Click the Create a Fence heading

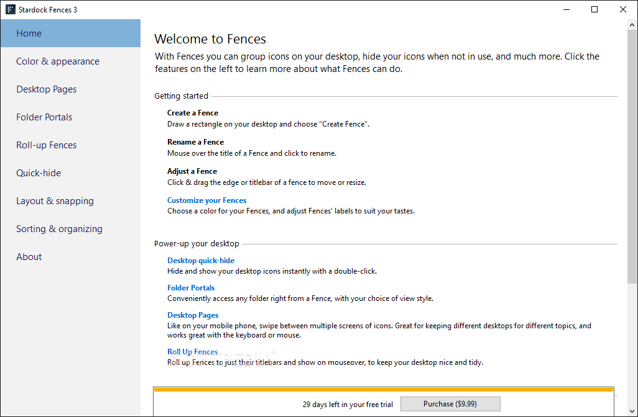(x=193, y=113)
